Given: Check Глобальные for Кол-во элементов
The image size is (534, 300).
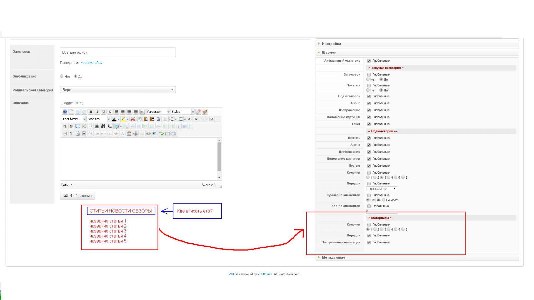Looking at the screenshot, I should click(x=369, y=206).
